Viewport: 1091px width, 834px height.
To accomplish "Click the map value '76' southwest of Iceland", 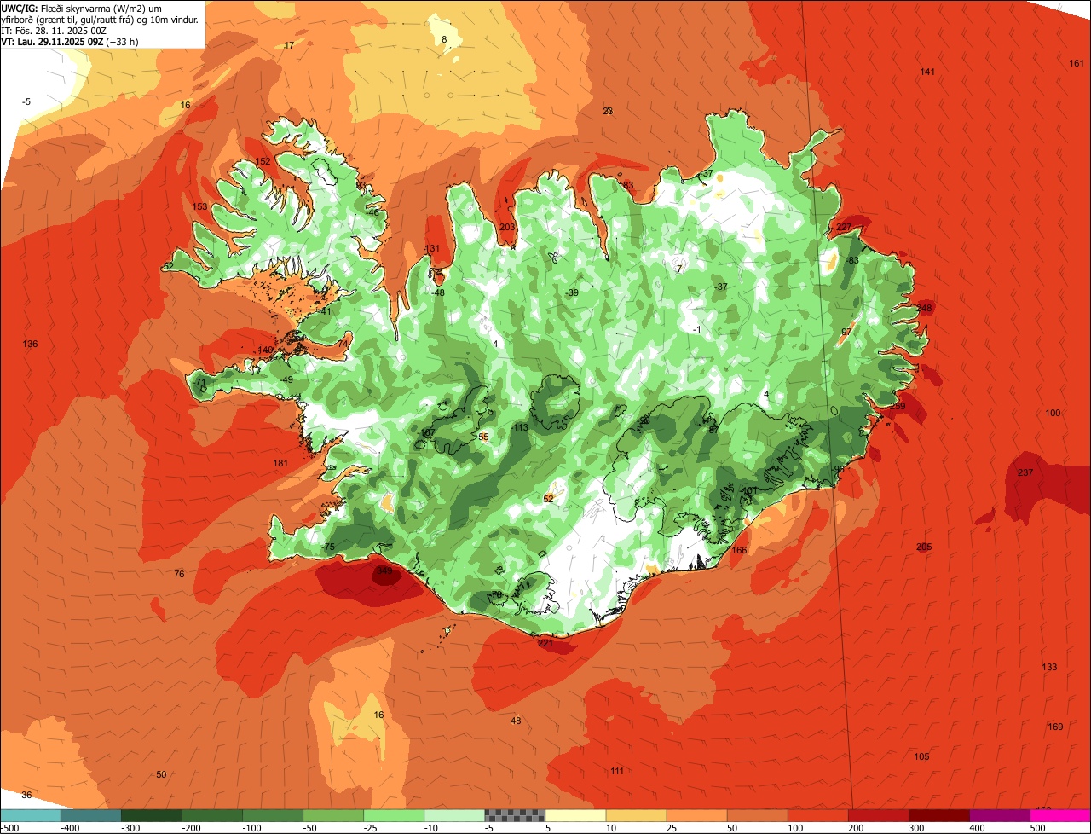I will (179, 575).
